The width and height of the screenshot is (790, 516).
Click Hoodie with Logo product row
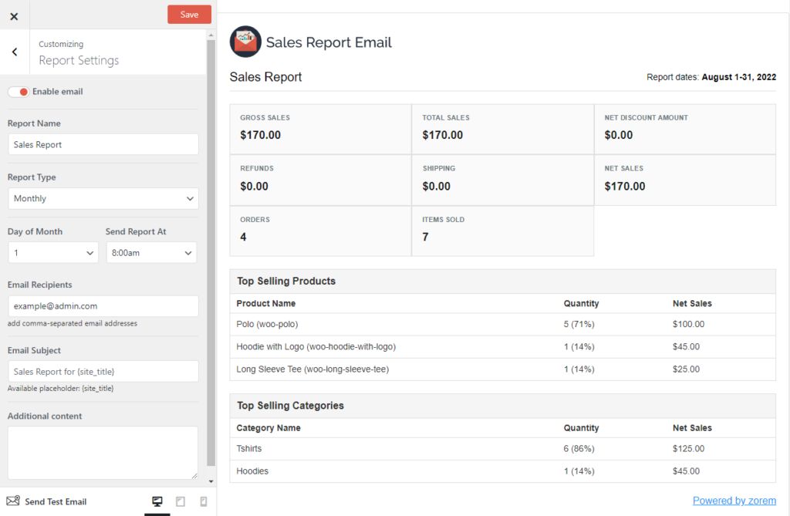coord(503,346)
